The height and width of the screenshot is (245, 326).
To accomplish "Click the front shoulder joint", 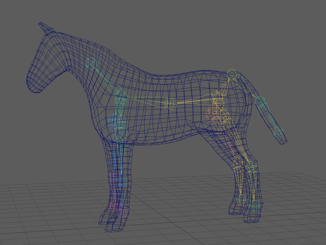I will click(121, 94).
